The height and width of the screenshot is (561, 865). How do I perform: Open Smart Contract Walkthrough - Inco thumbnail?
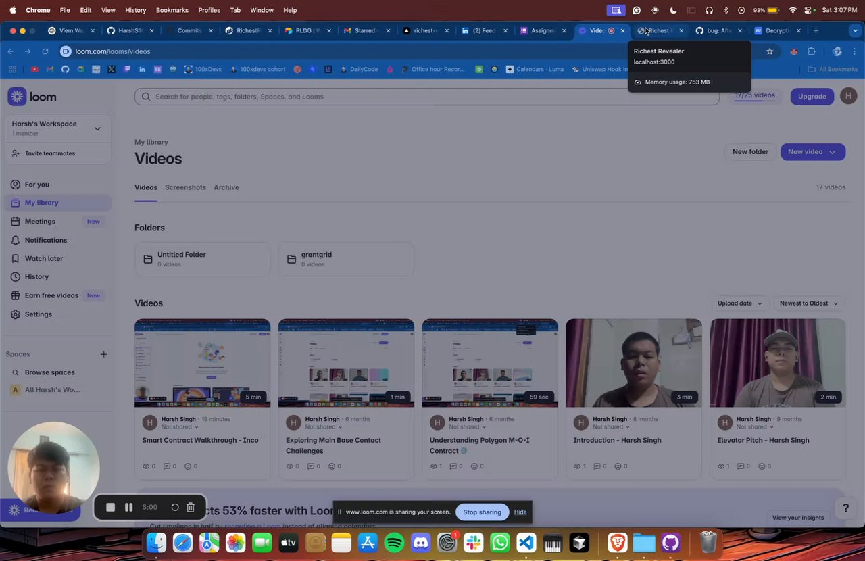pos(202,363)
